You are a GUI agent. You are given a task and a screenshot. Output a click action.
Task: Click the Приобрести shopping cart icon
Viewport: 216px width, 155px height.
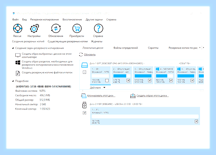[77, 28]
